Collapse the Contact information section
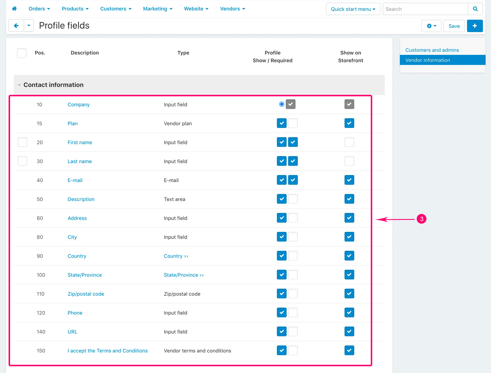 pyautogui.click(x=19, y=85)
